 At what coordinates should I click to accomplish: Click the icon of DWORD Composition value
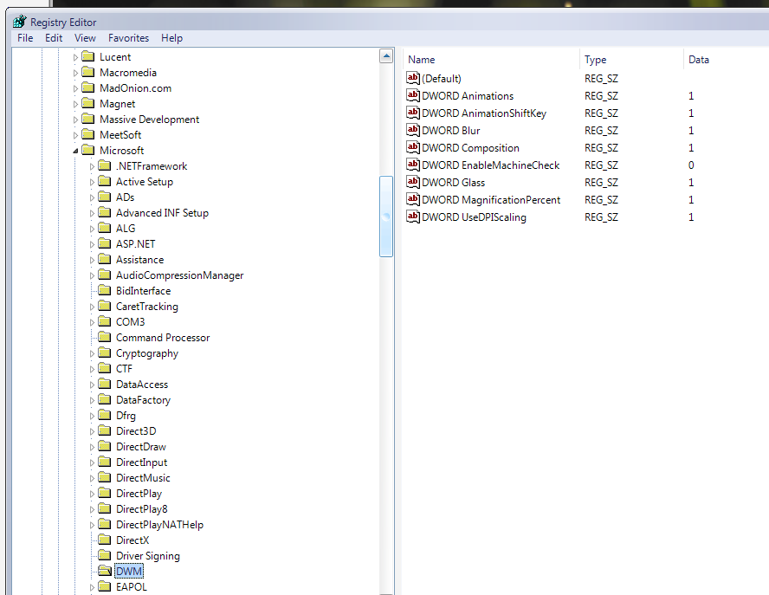pos(413,147)
